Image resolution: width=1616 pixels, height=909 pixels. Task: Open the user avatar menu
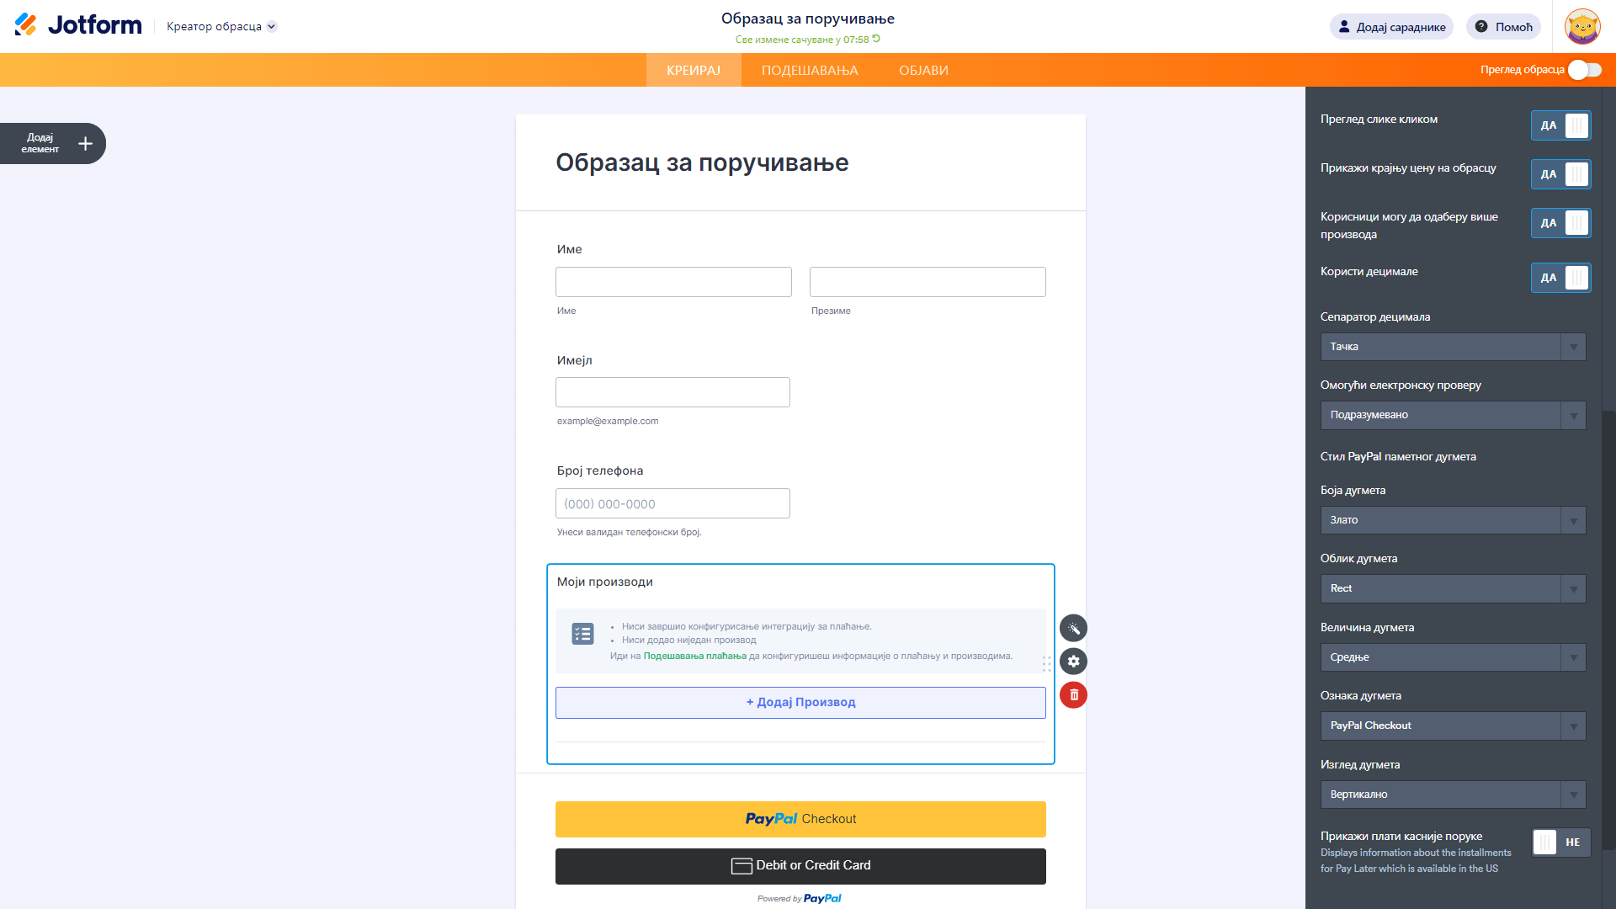tap(1581, 27)
